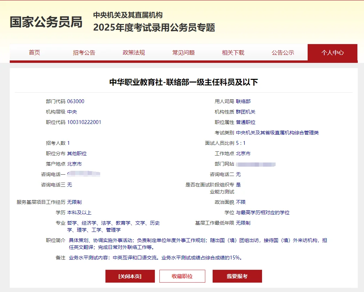
Task: Click the 学历 value 本科及以上
Action: click(79, 212)
